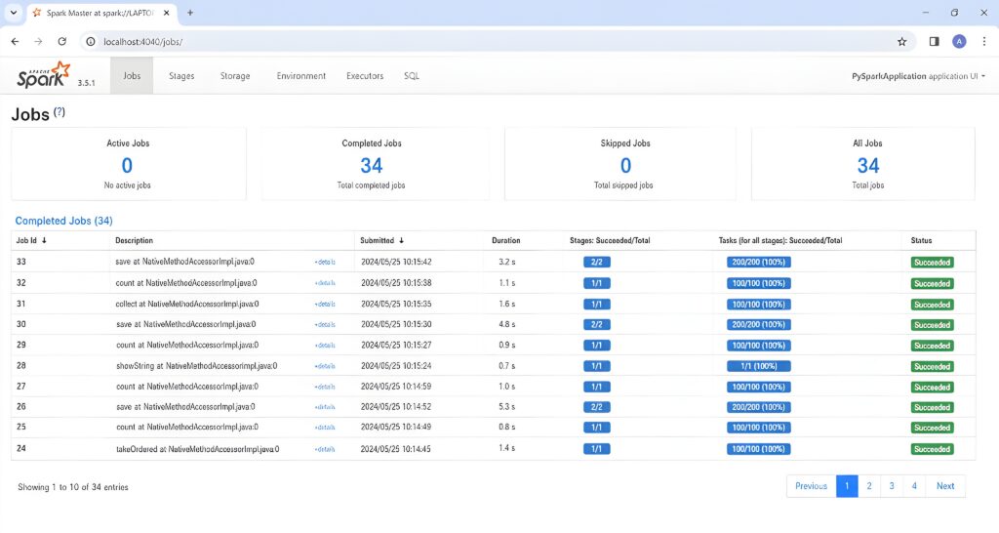Open job 32 count description link
Image resolution: width=999 pixels, height=533 pixels.
186,282
